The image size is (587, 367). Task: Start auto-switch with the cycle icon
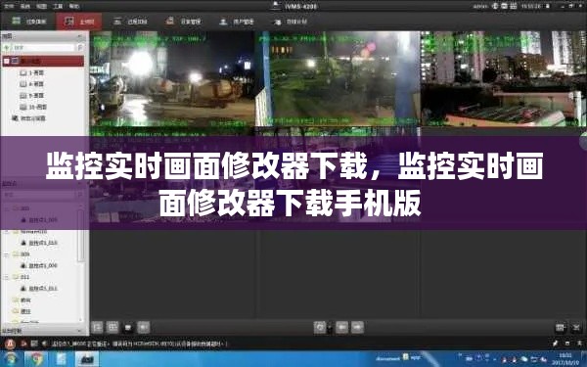(320, 327)
